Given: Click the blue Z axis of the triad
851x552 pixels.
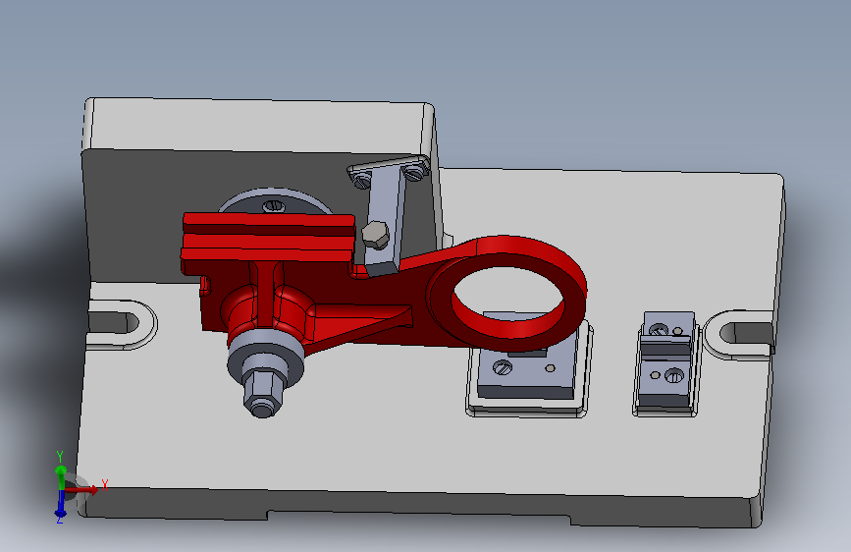Looking at the screenshot, I should (61, 504).
